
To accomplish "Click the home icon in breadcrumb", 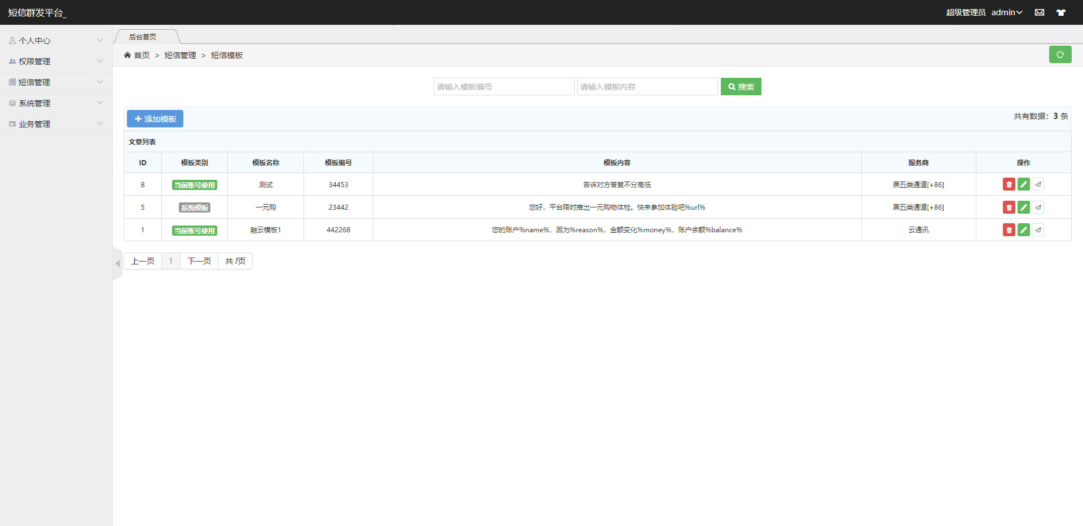I will (127, 55).
